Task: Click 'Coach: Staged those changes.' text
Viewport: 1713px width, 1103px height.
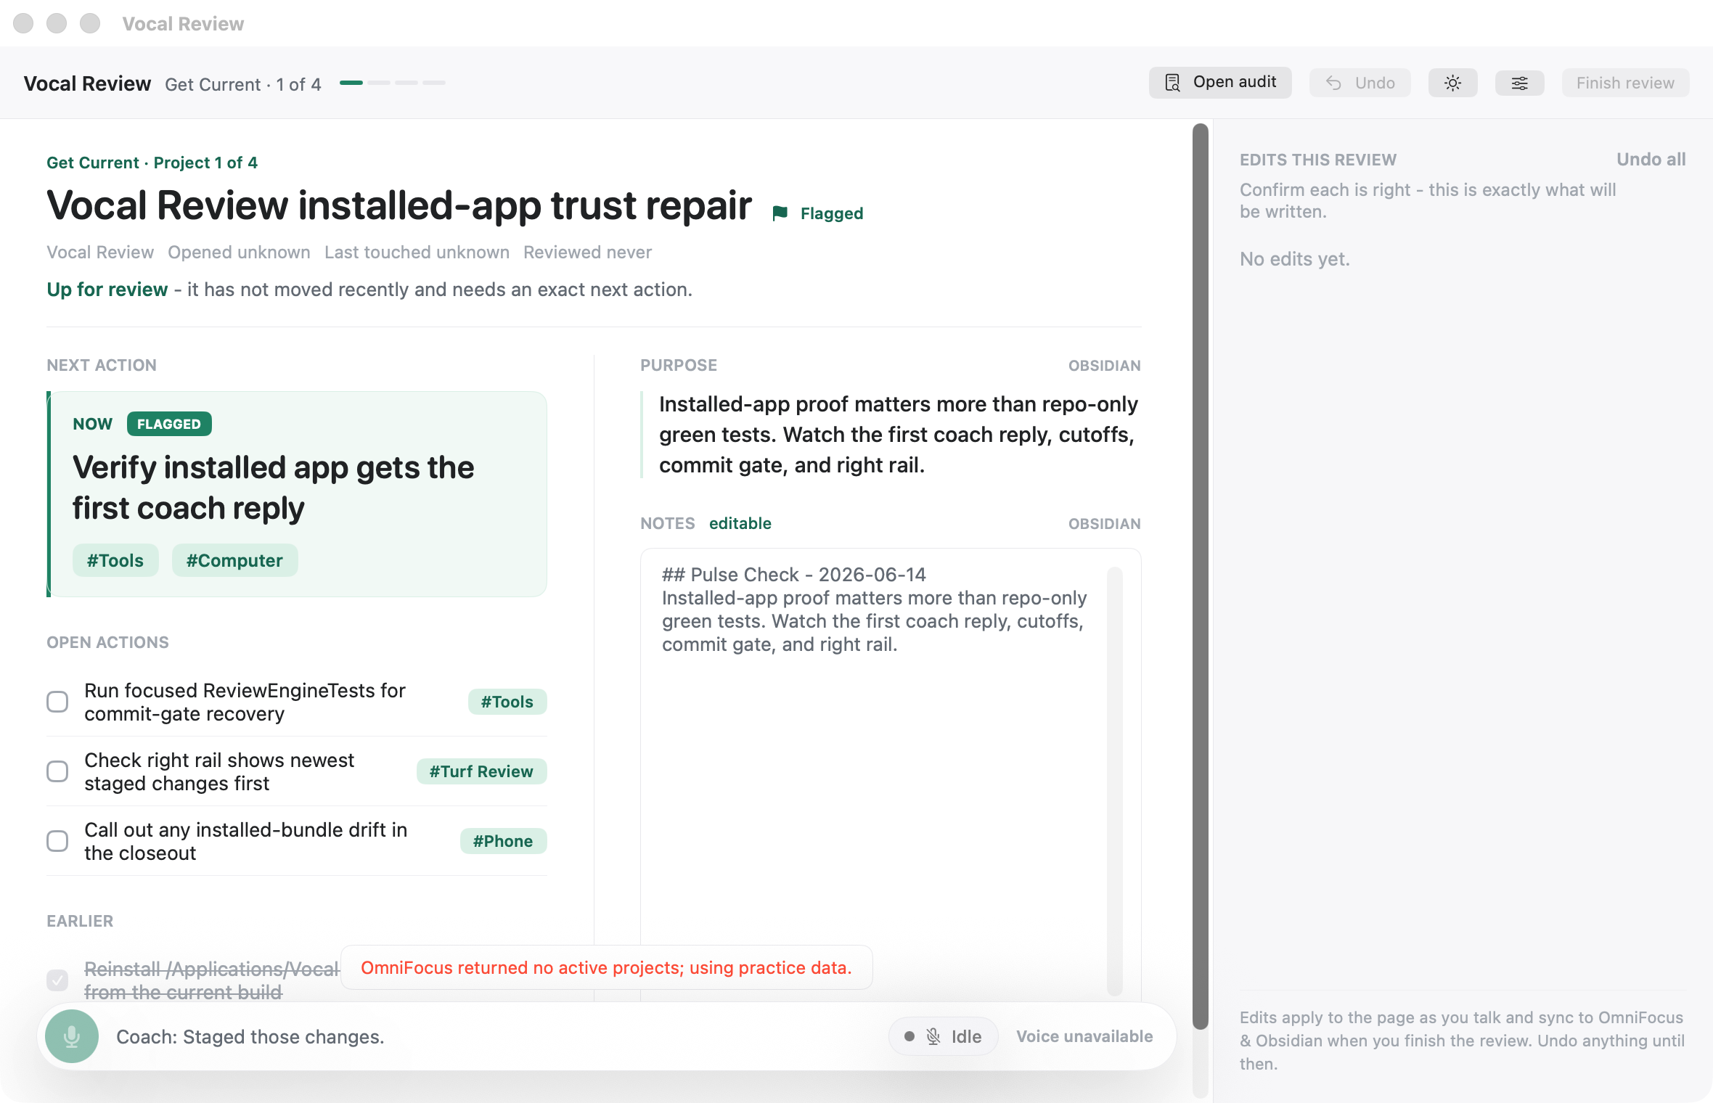Action: pos(250,1036)
